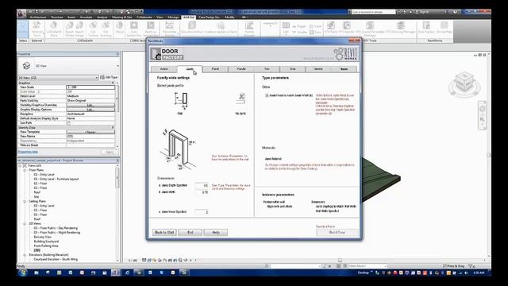
Task: Switch to the Handle tab
Action: [241, 69]
